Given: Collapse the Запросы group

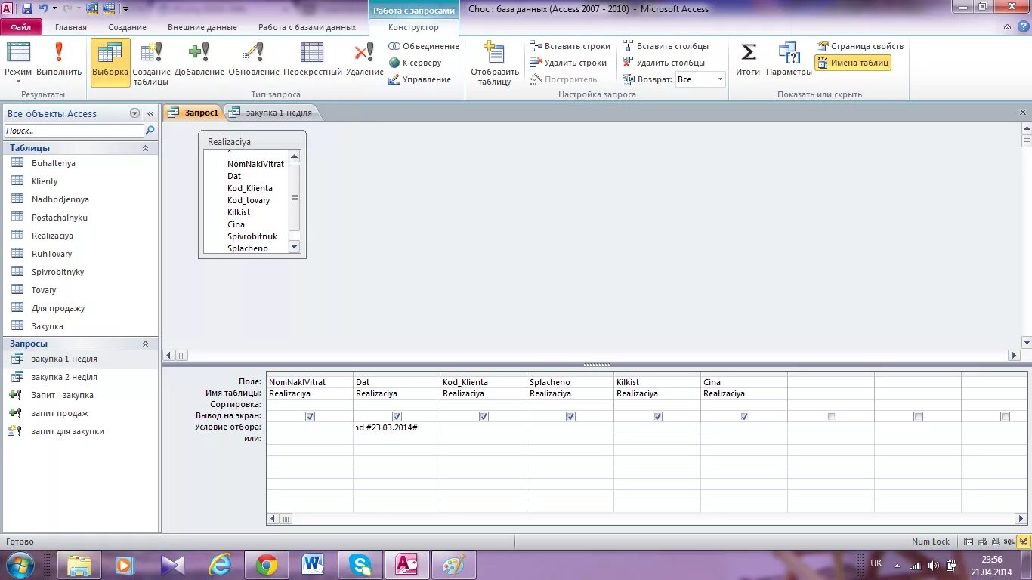Looking at the screenshot, I should (x=146, y=344).
